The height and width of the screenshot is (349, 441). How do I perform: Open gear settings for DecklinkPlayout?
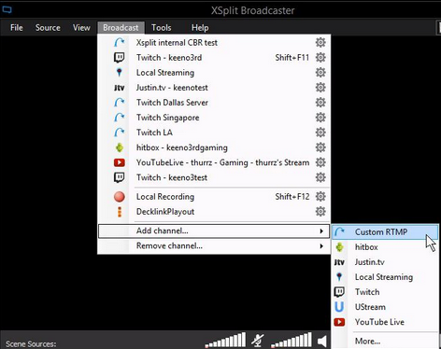(320, 212)
